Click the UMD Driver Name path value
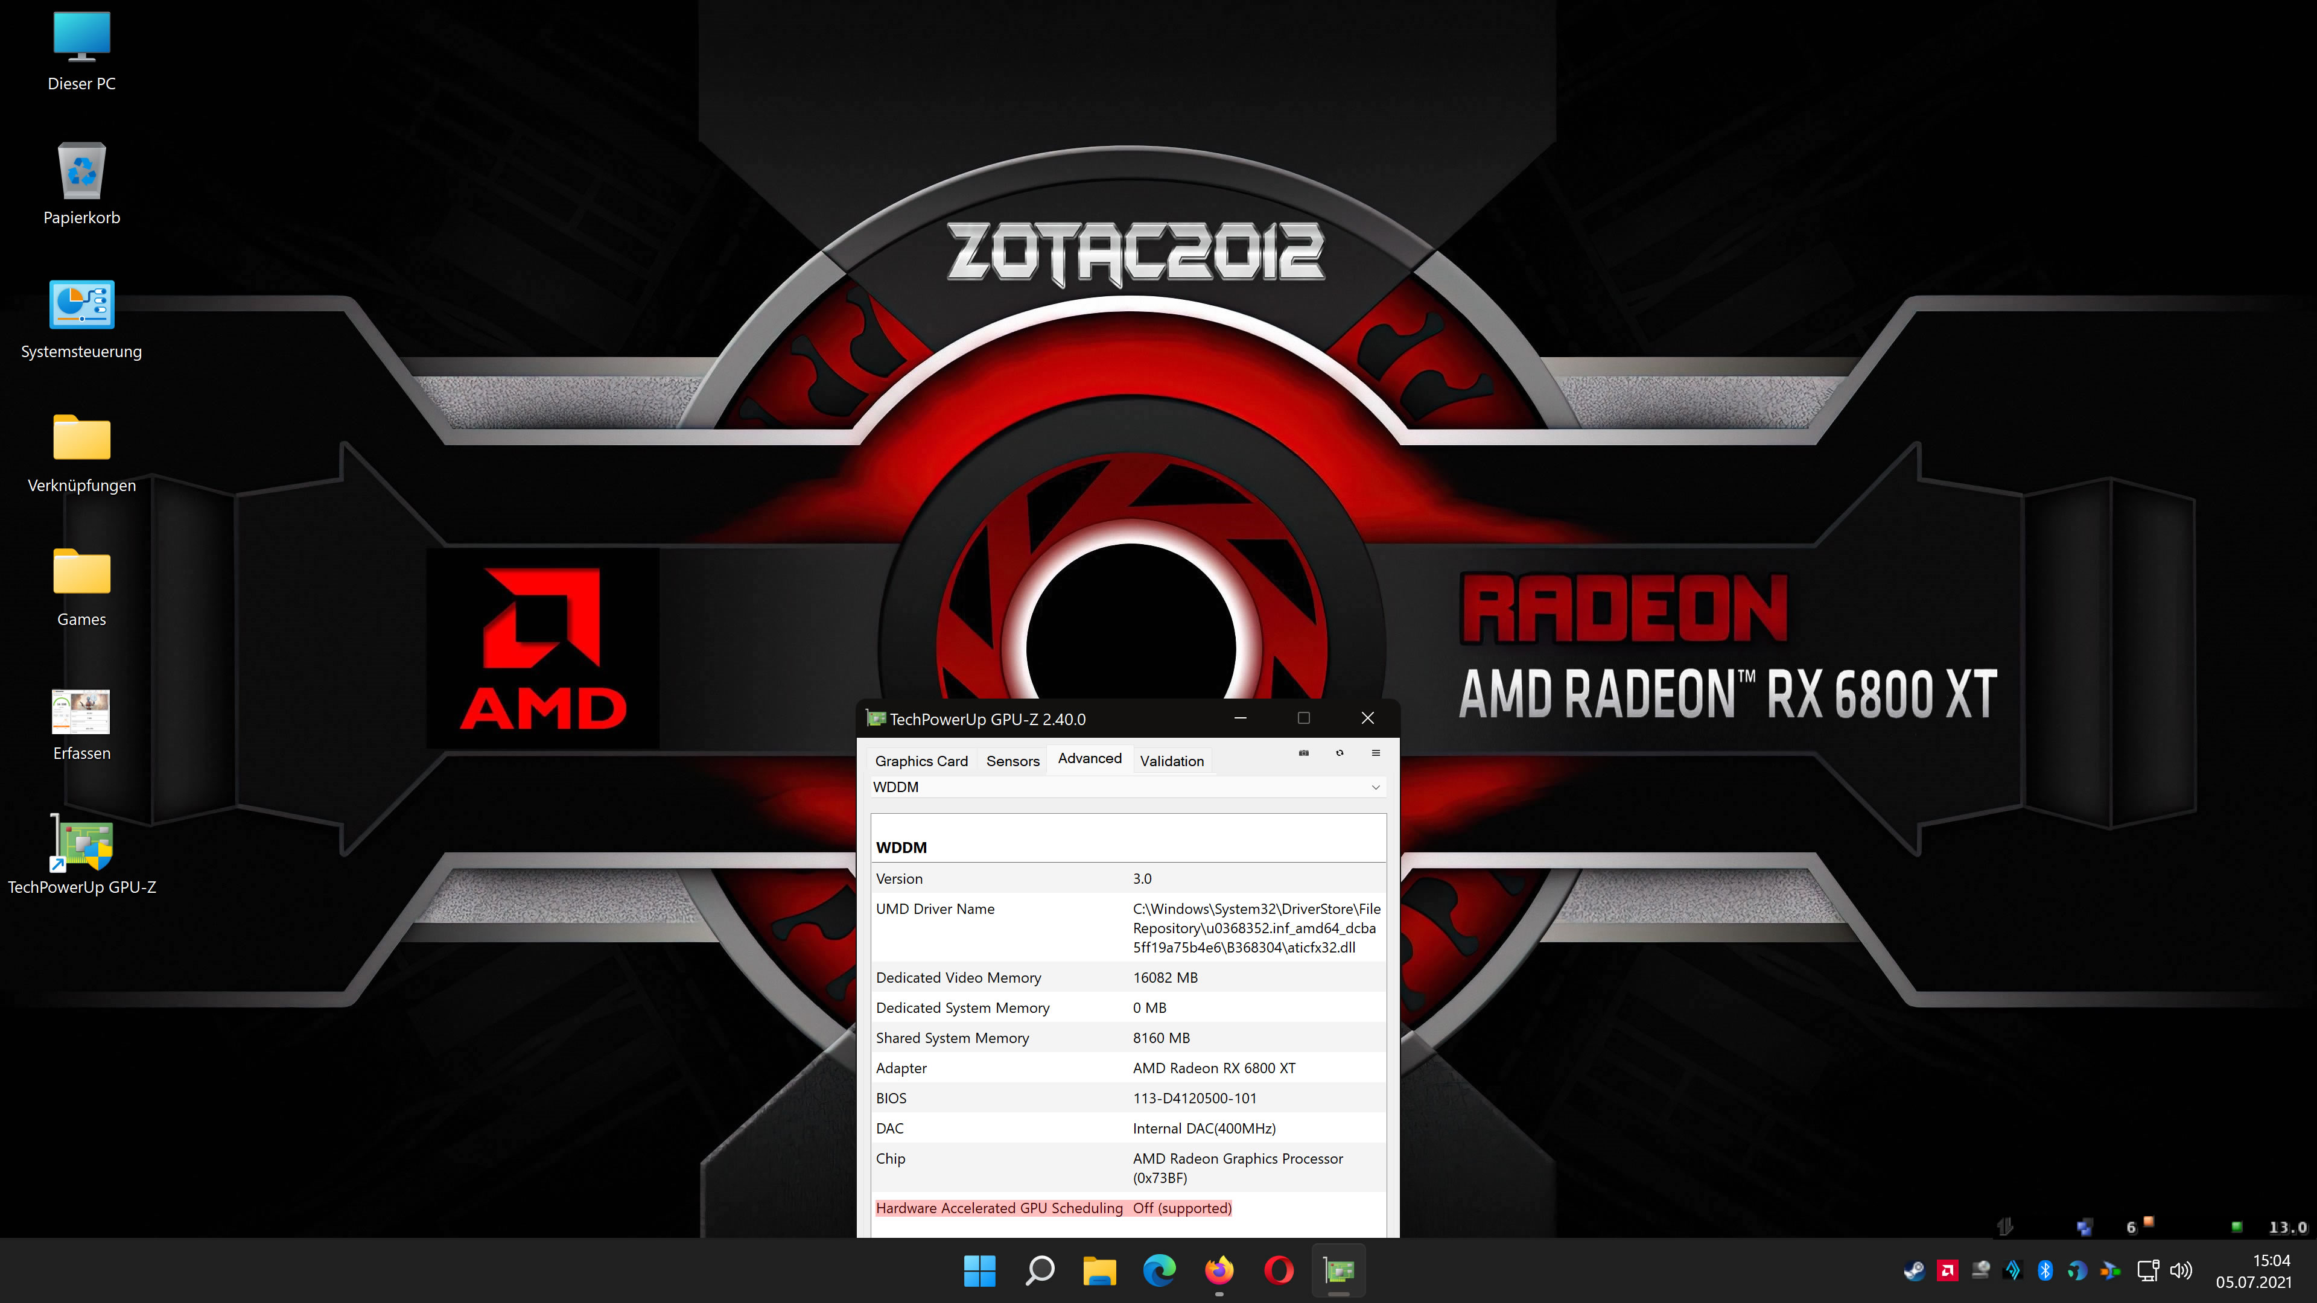This screenshot has height=1303, width=2317. tap(1256, 928)
